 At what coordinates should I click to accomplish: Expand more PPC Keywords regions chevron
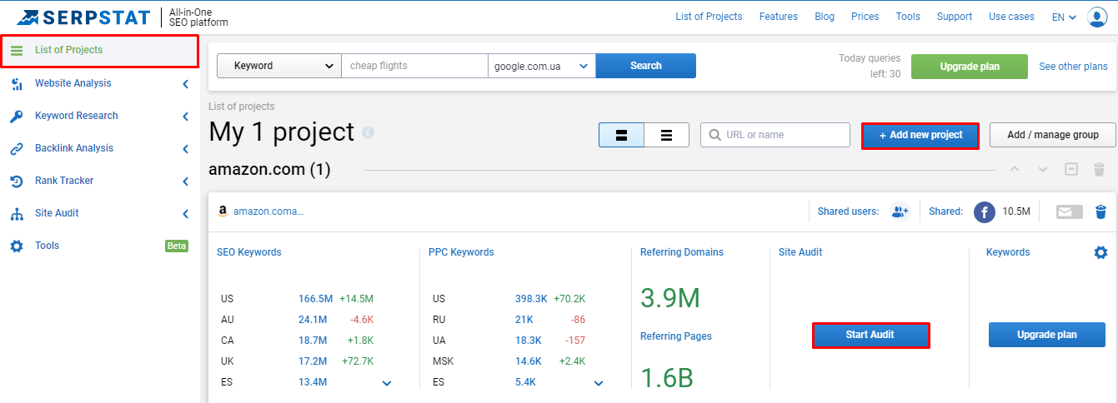tap(599, 383)
